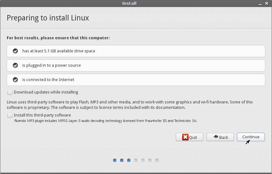Click the Continue button
Image resolution: width=272 pixels, height=174 pixels.
(251, 137)
